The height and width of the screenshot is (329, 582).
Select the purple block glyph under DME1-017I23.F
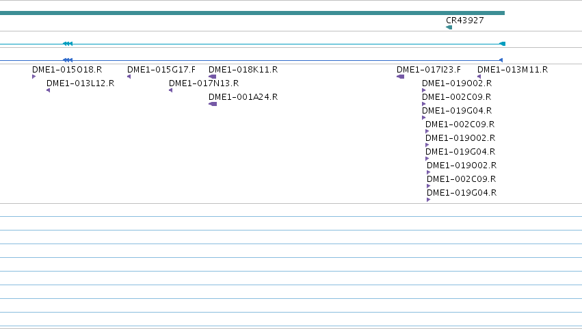tap(401, 77)
